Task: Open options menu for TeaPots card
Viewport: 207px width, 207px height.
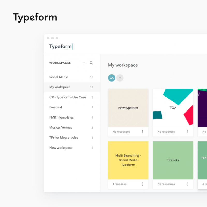Action: tap(187, 184)
